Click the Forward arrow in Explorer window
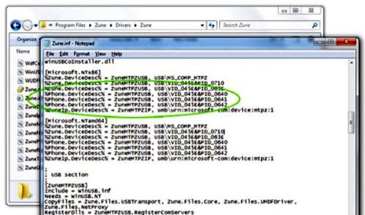365x215 pixels. click(27, 26)
